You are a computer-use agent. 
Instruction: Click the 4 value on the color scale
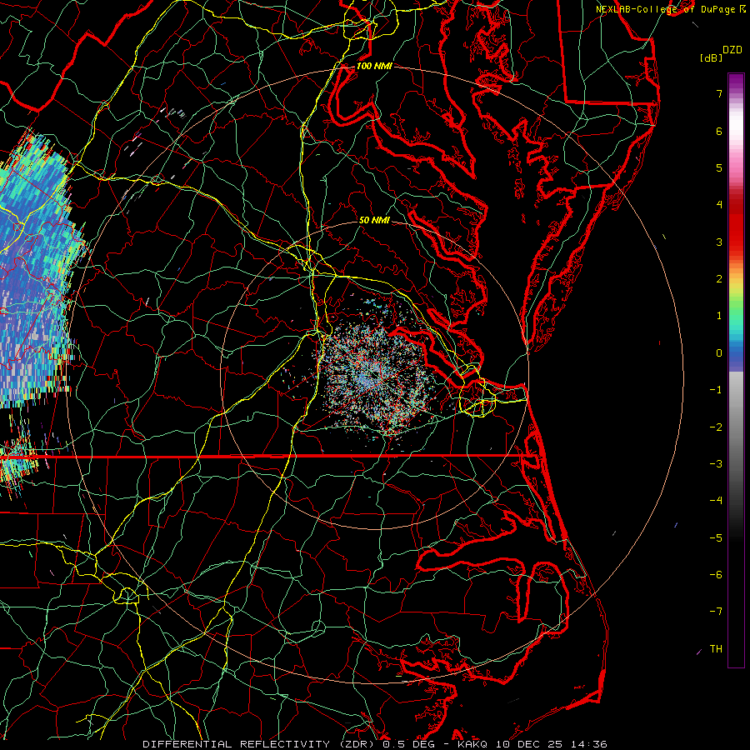pos(719,205)
